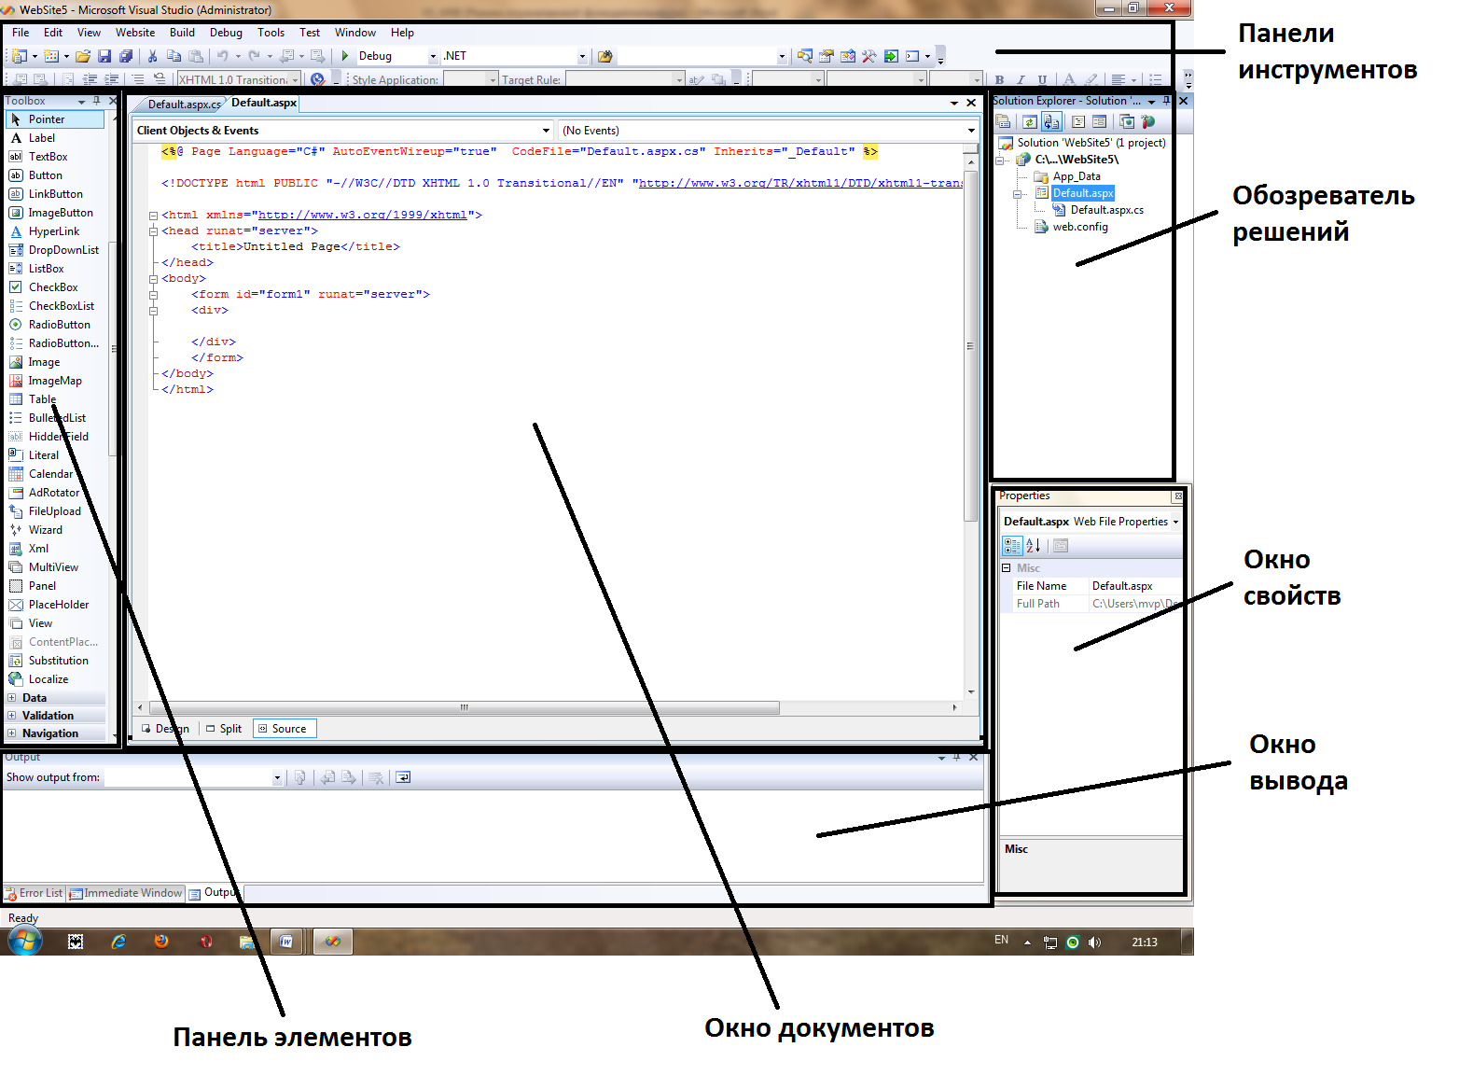Click the editor horizontal scrollbar thumb
This screenshot has width=1459, height=1075.
coord(465,708)
